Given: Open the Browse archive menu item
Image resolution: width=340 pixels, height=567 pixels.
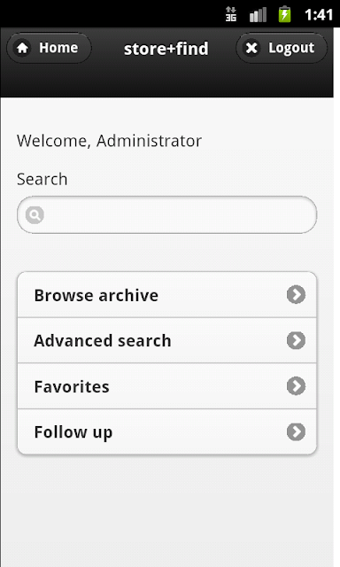Looking at the screenshot, I should pos(167,295).
